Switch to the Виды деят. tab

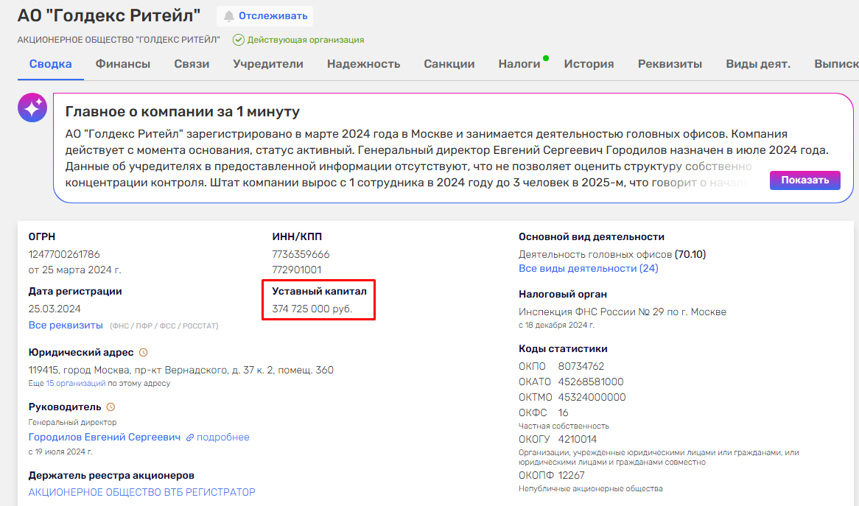point(757,64)
